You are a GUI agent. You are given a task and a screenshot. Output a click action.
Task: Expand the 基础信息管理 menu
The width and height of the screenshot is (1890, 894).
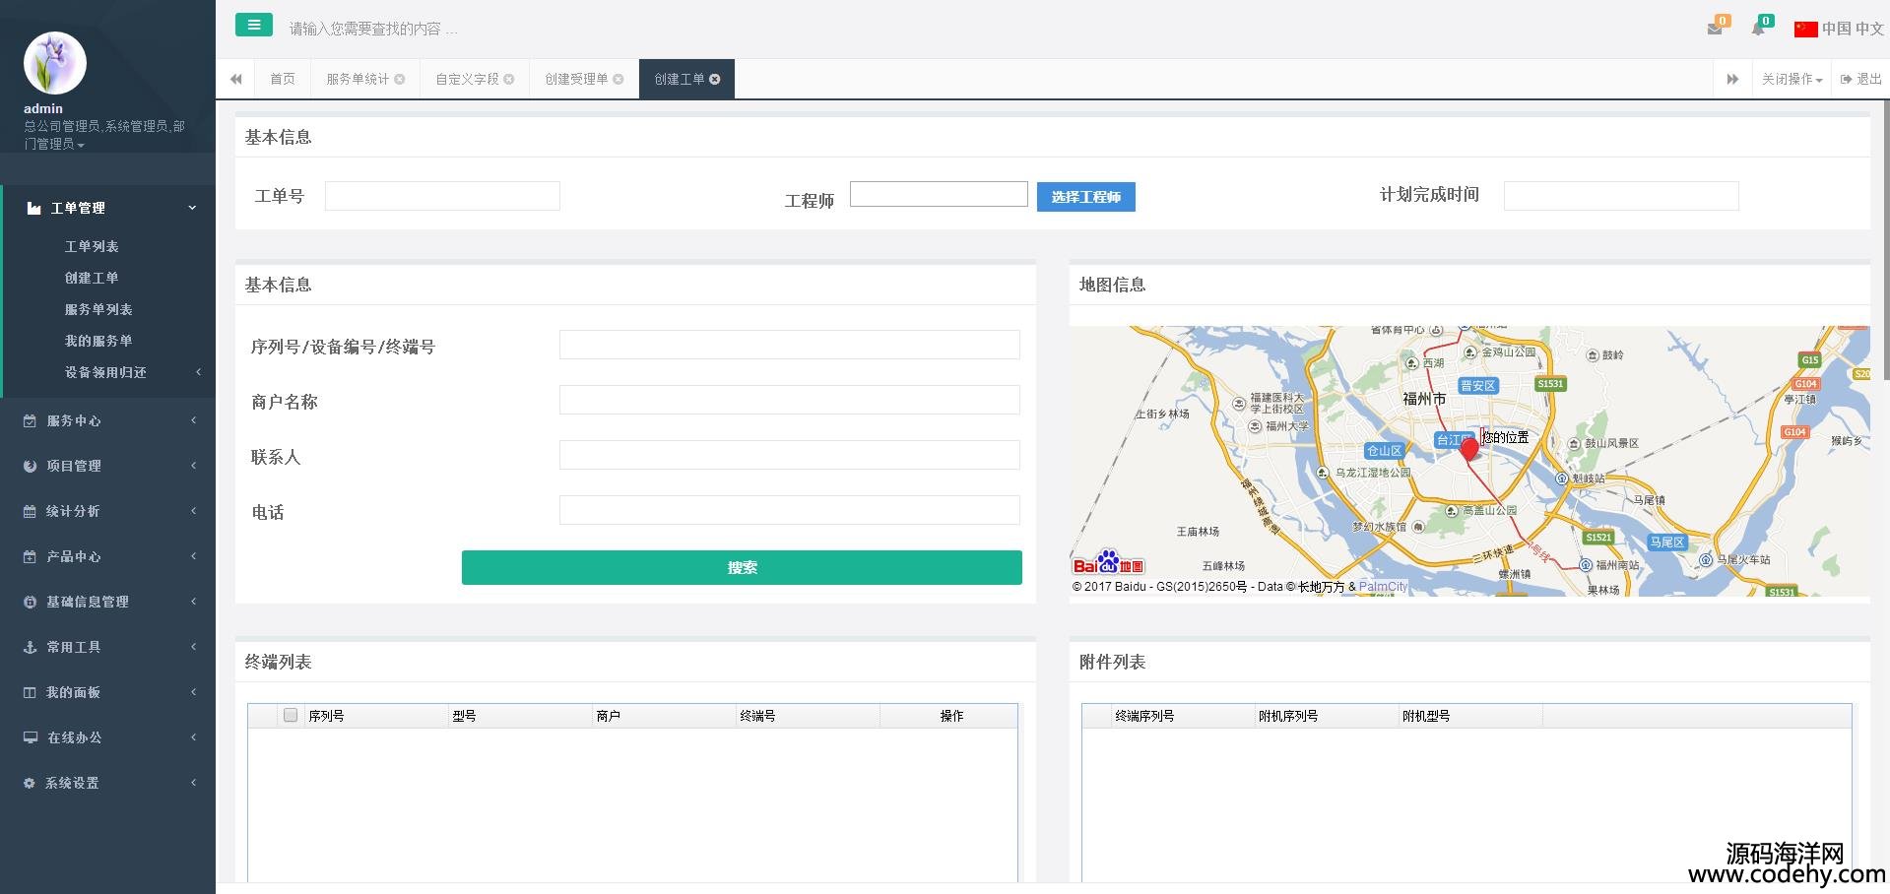click(x=108, y=602)
